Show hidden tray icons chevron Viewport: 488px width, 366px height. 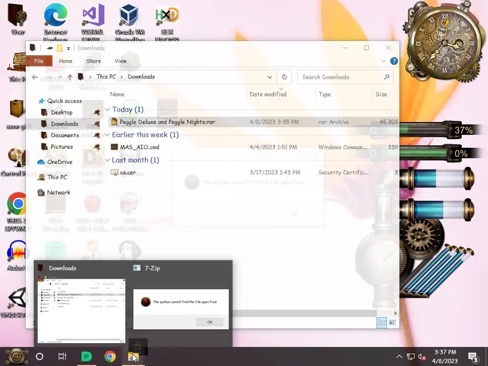(399, 356)
